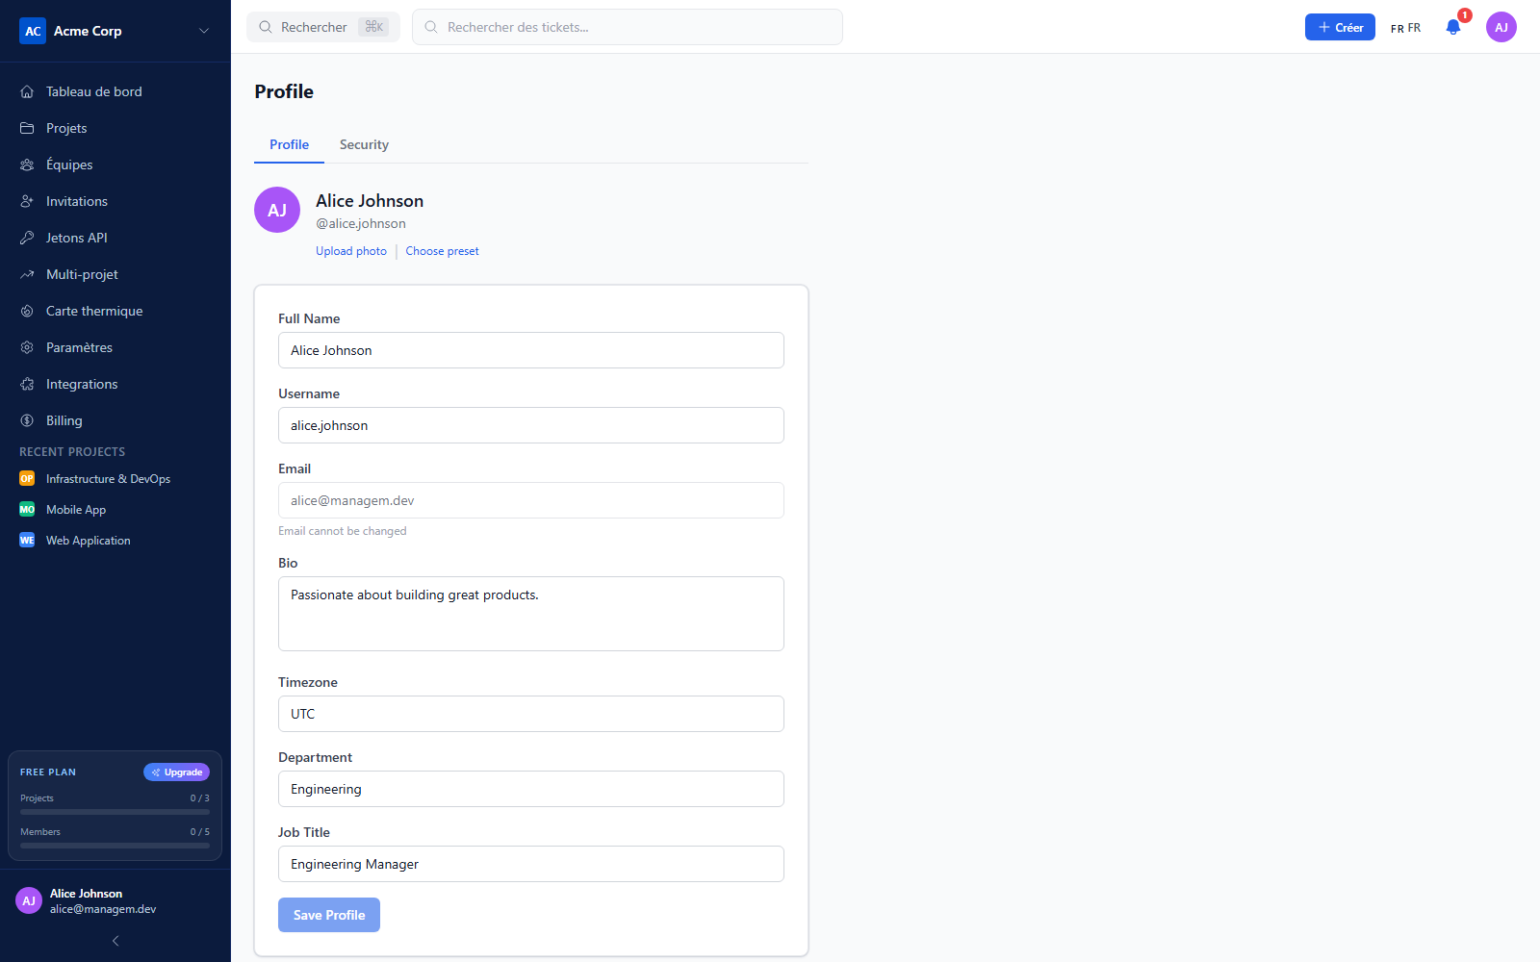Click the Projects usage progress bar
Viewport: 1540px width, 962px height.
115,812
